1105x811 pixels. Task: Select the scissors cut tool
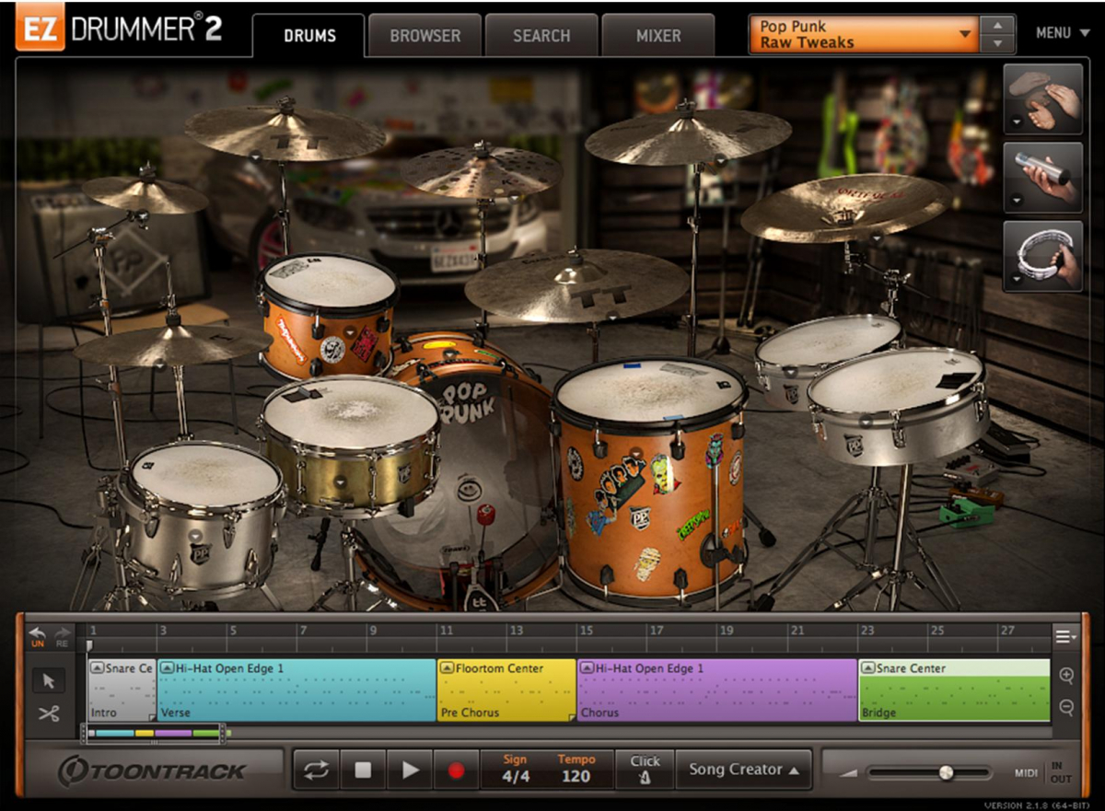(x=49, y=713)
